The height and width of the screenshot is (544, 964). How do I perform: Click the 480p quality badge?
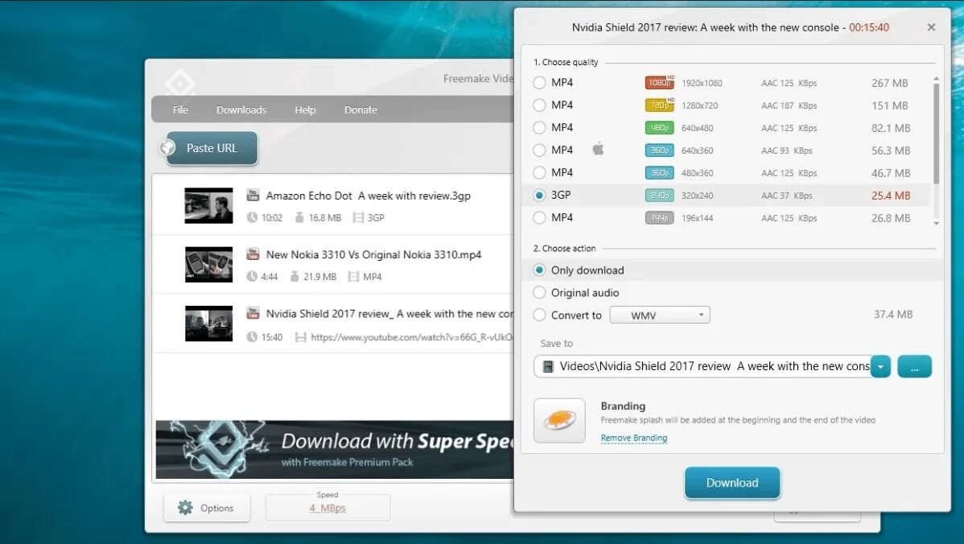coord(659,128)
